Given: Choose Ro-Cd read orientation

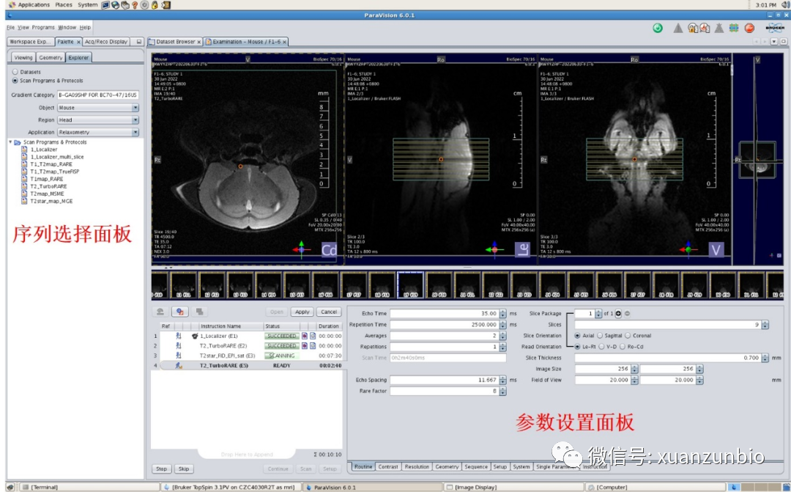Looking at the screenshot, I should click(x=623, y=347).
